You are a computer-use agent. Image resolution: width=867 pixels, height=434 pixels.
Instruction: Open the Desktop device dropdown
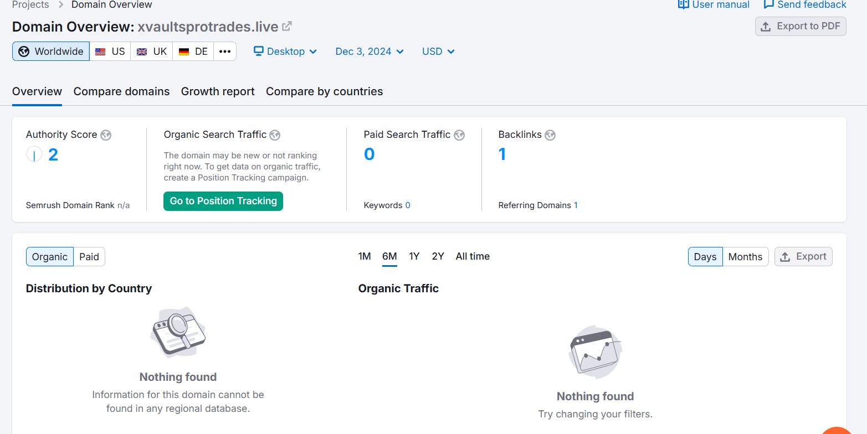(285, 51)
